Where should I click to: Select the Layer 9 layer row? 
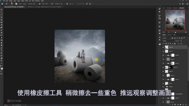point(175,102)
